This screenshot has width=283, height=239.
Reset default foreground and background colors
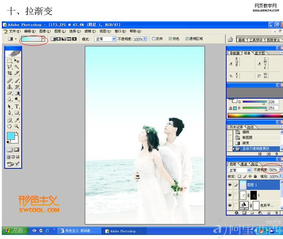click(8, 142)
